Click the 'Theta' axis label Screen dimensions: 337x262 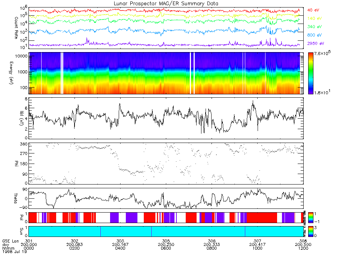pos(15,198)
